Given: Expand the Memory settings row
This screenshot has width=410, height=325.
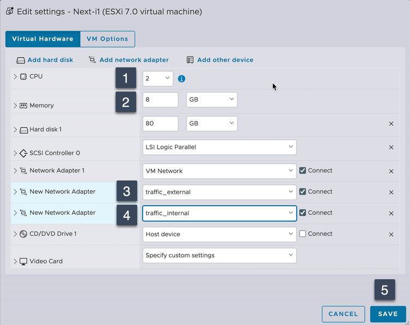Looking at the screenshot, I should pos(15,106).
